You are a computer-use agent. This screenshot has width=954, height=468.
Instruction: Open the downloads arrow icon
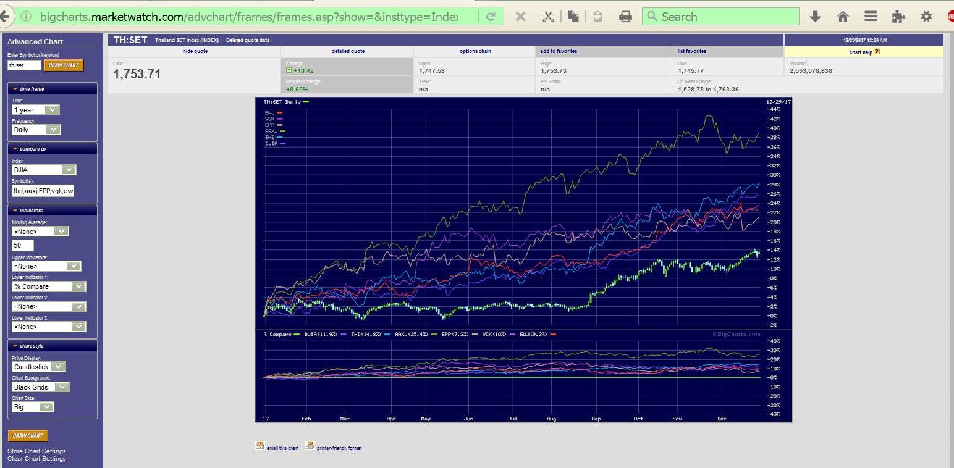click(815, 17)
